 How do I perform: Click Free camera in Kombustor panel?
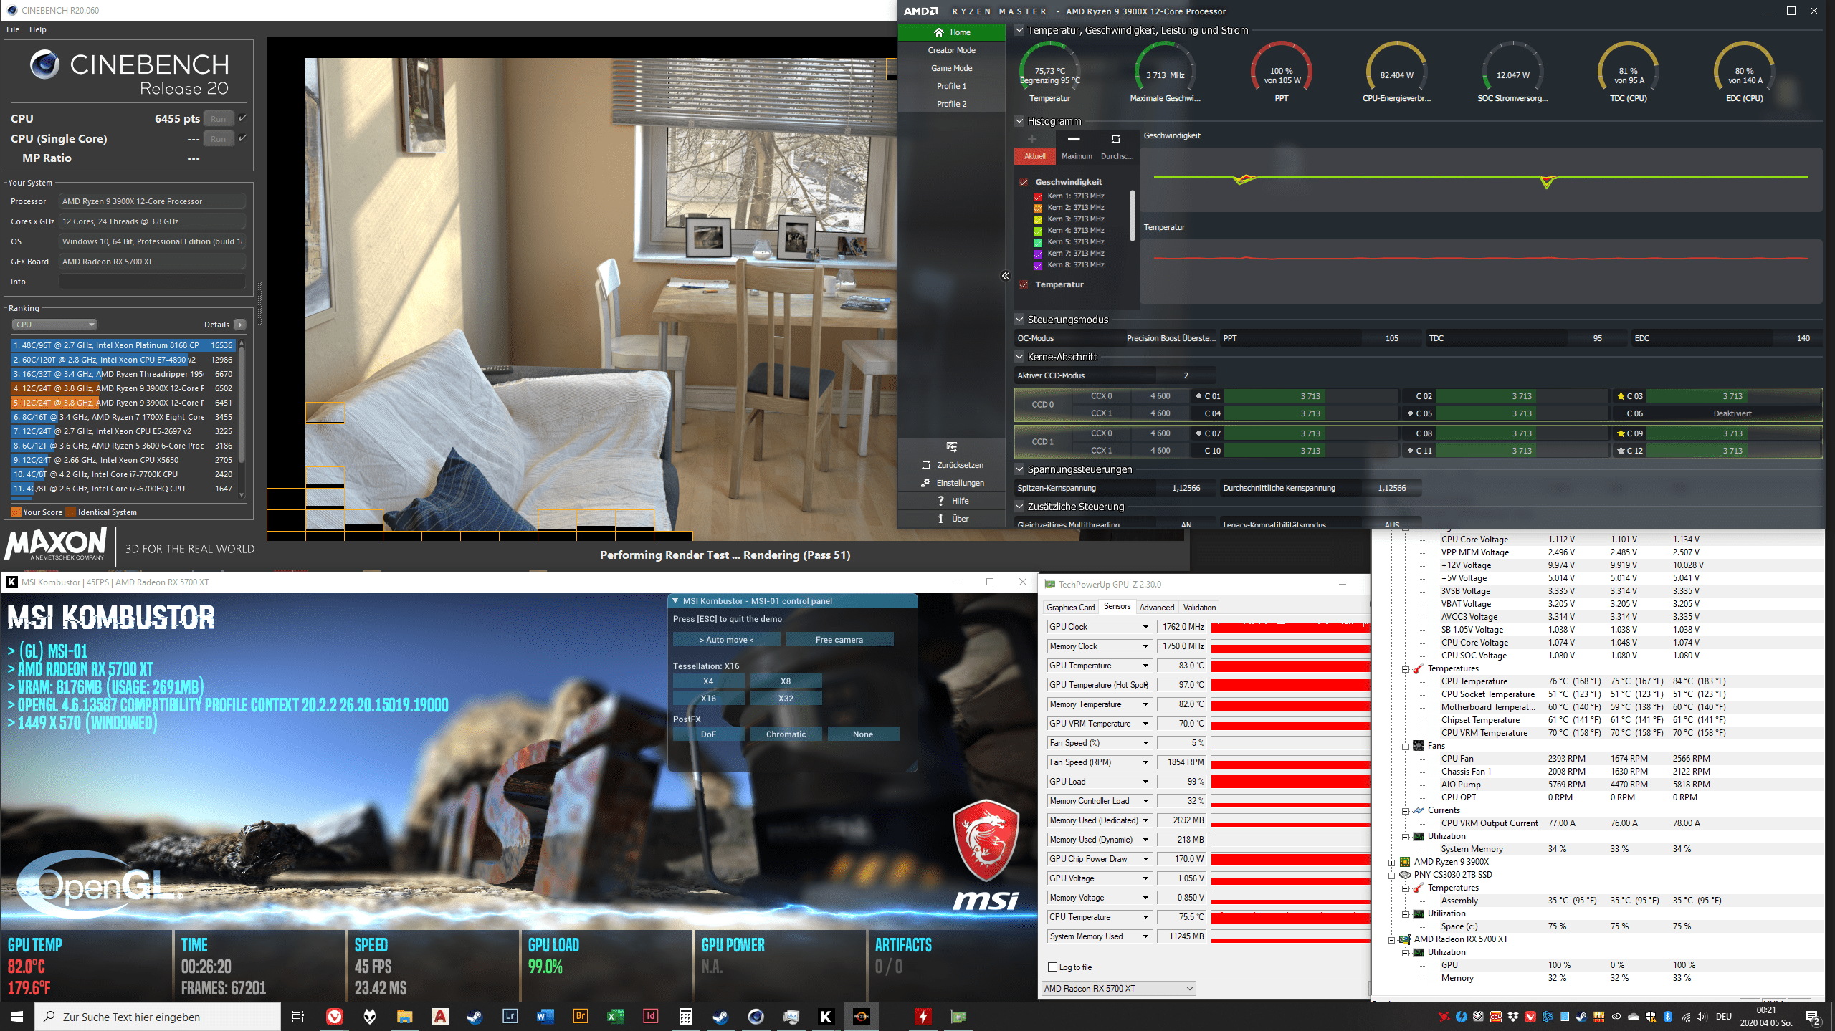click(x=839, y=640)
